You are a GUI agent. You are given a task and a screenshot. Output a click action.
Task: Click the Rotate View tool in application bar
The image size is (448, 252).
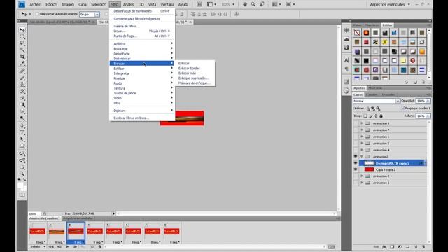[262, 4]
